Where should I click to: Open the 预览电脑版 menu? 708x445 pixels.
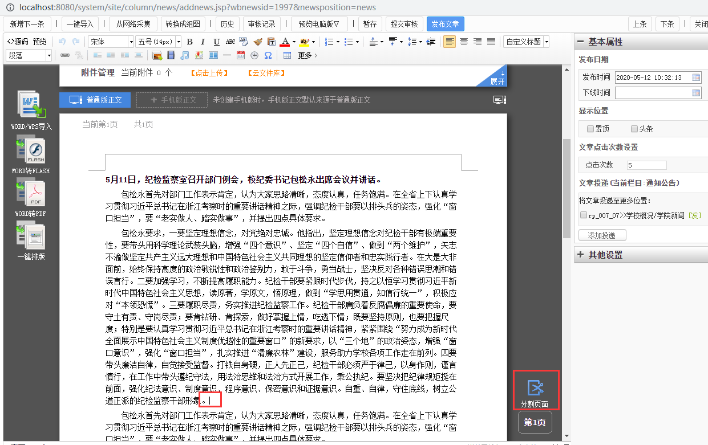pos(319,24)
